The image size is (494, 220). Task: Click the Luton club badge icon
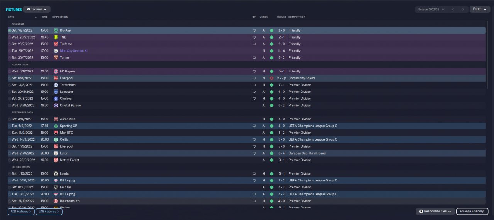pos(56,153)
